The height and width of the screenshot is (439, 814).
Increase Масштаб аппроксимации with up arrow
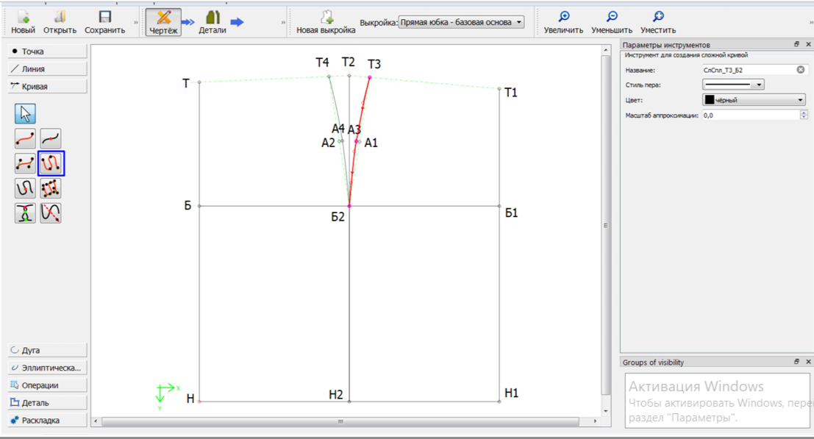804,113
